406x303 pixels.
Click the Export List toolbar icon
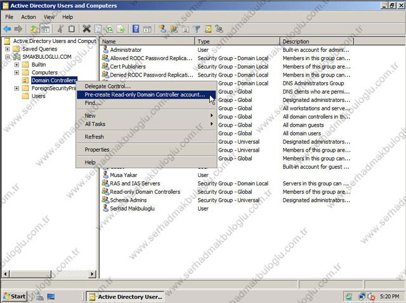point(121,29)
